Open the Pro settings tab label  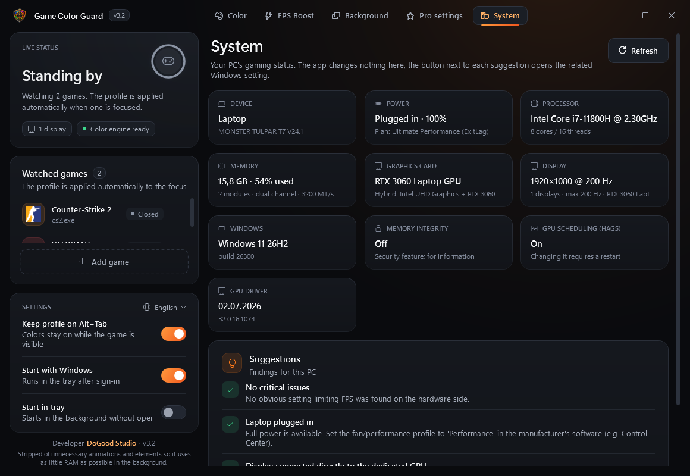441,16
